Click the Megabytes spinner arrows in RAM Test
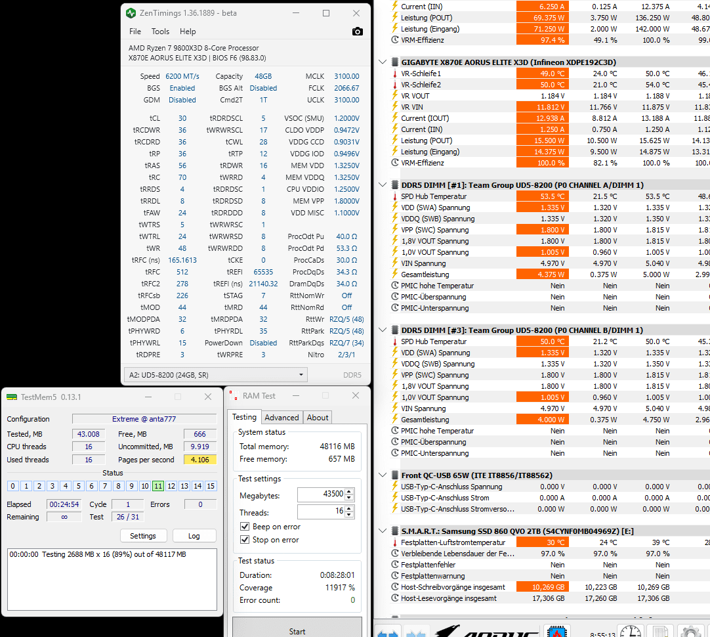This screenshot has width=710, height=637. click(x=349, y=494)
